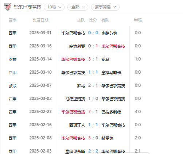Click the 2025-03-31 match date

(40, 33)
